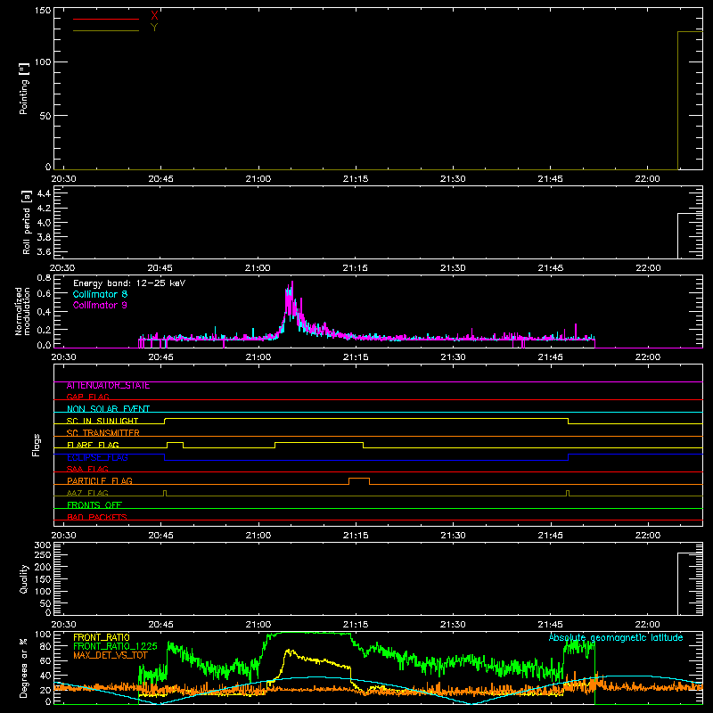Click the 0.4 tick on modulation axis
Viewport: 713px width, 713px height.
pos(44,312)
